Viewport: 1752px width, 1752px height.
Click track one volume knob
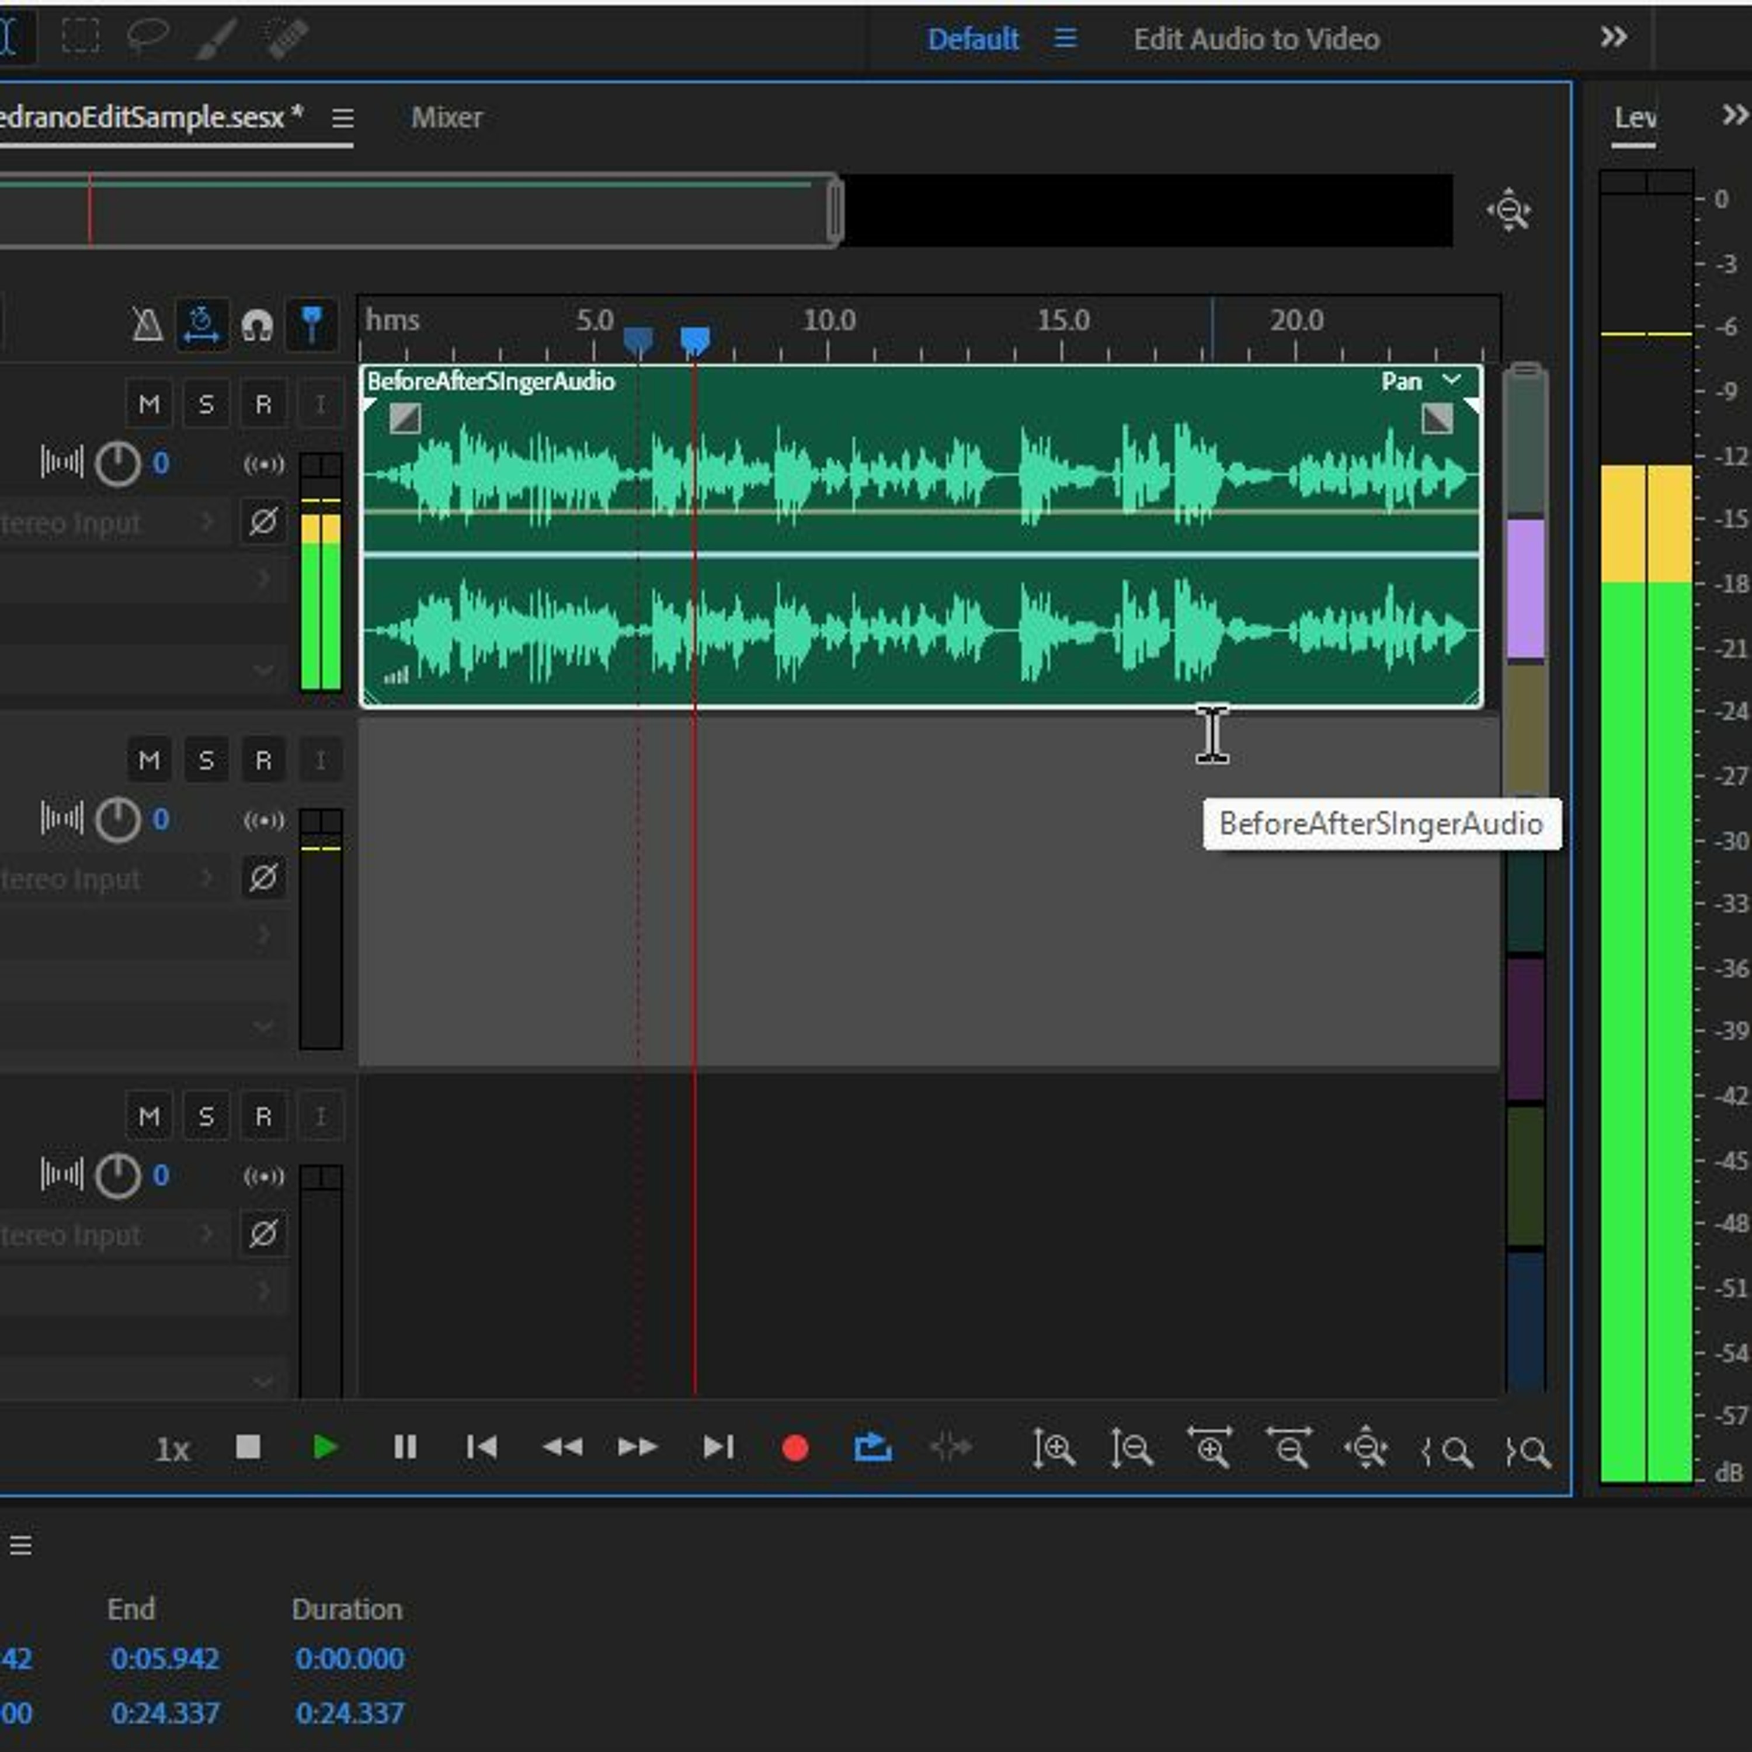click(x=118, y=464)
